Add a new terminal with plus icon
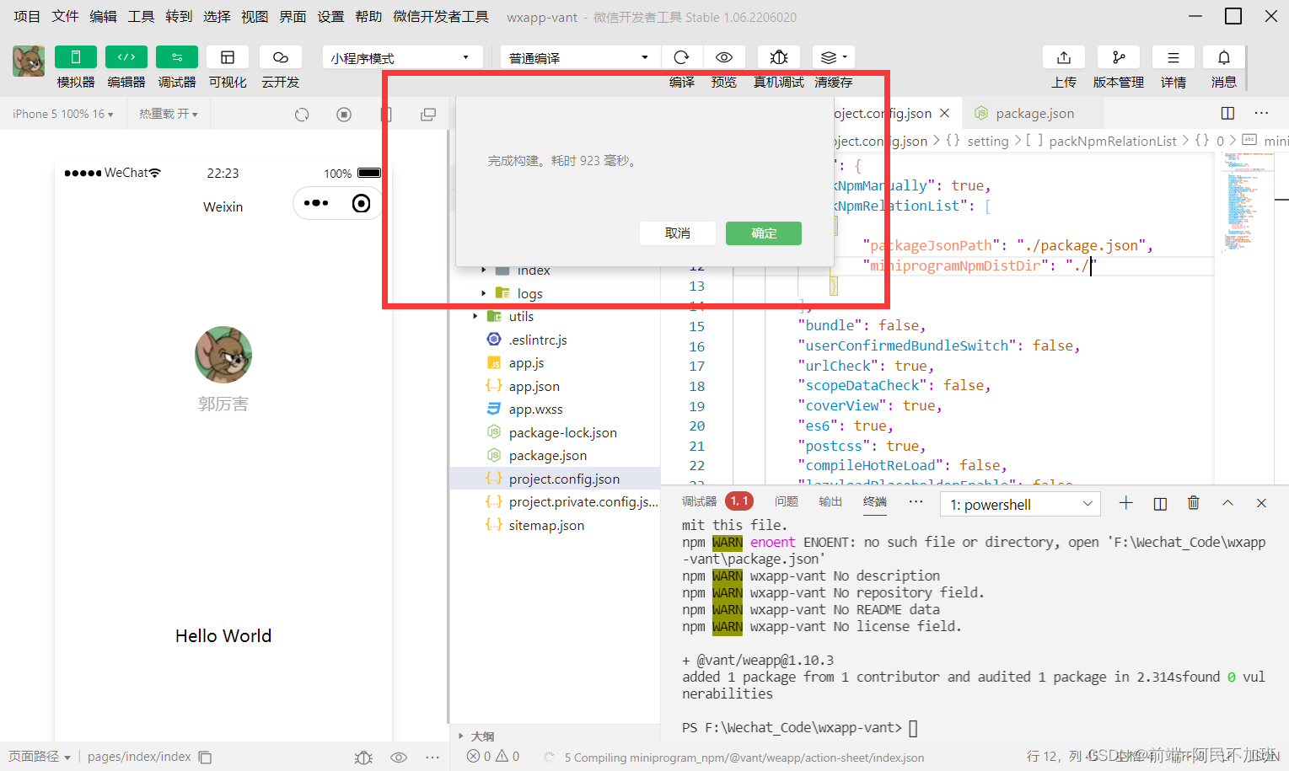 coord(1126,503)
